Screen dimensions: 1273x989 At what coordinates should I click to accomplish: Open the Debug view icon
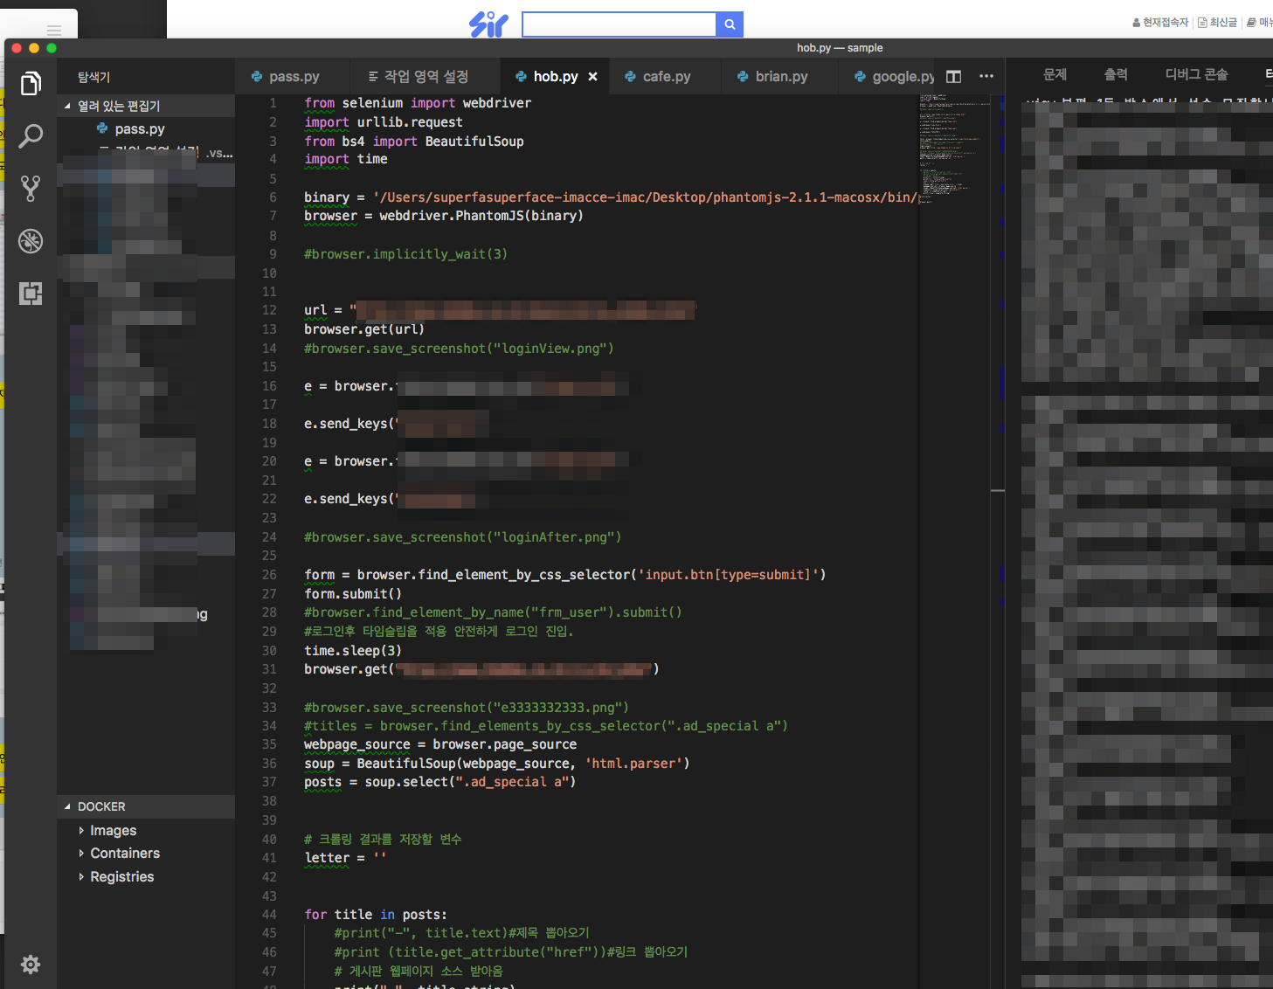31,241
